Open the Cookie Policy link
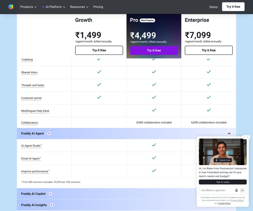 [224, 203]
